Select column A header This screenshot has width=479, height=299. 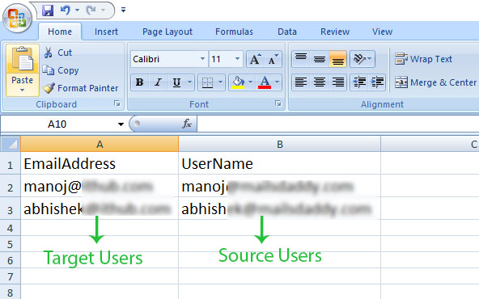coord(100,144)
